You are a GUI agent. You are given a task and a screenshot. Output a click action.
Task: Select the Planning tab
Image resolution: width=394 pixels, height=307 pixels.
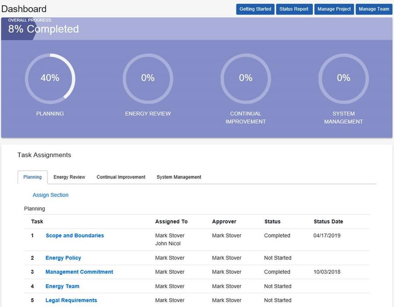(x=32, y=177)
